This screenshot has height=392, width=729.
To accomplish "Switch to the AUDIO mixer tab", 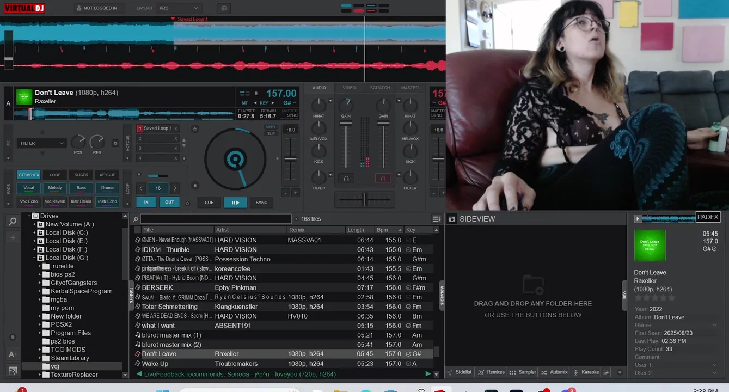I will click(x=319, y=88).
